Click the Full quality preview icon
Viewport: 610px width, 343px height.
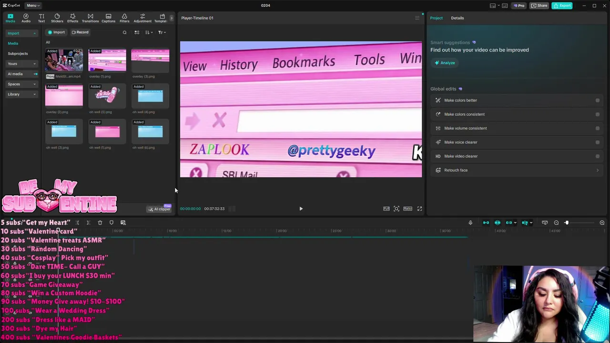click(386, 209)
